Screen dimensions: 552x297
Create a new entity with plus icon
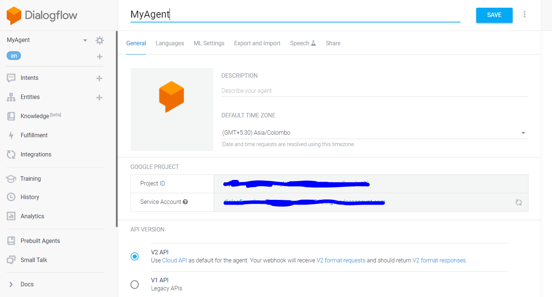pos(99,97)
